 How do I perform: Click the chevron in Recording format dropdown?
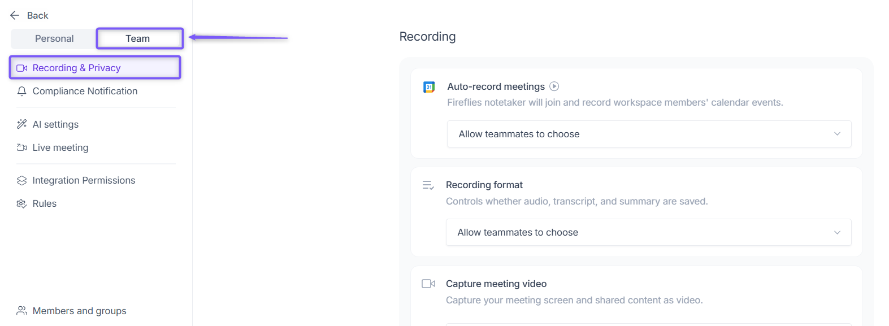point(837,232)
